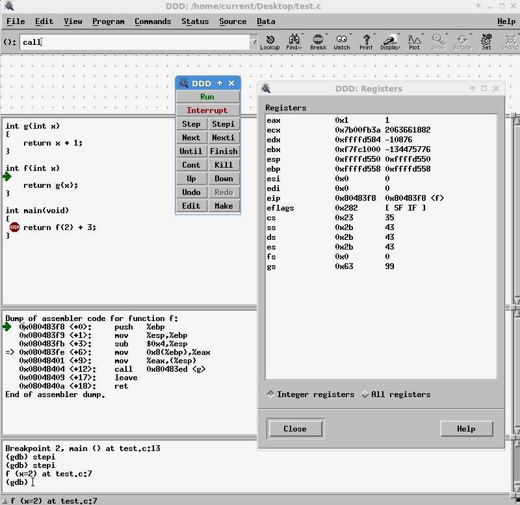Click the Kill button
This screenshot has width=520, height=505.
click(224, 165)
